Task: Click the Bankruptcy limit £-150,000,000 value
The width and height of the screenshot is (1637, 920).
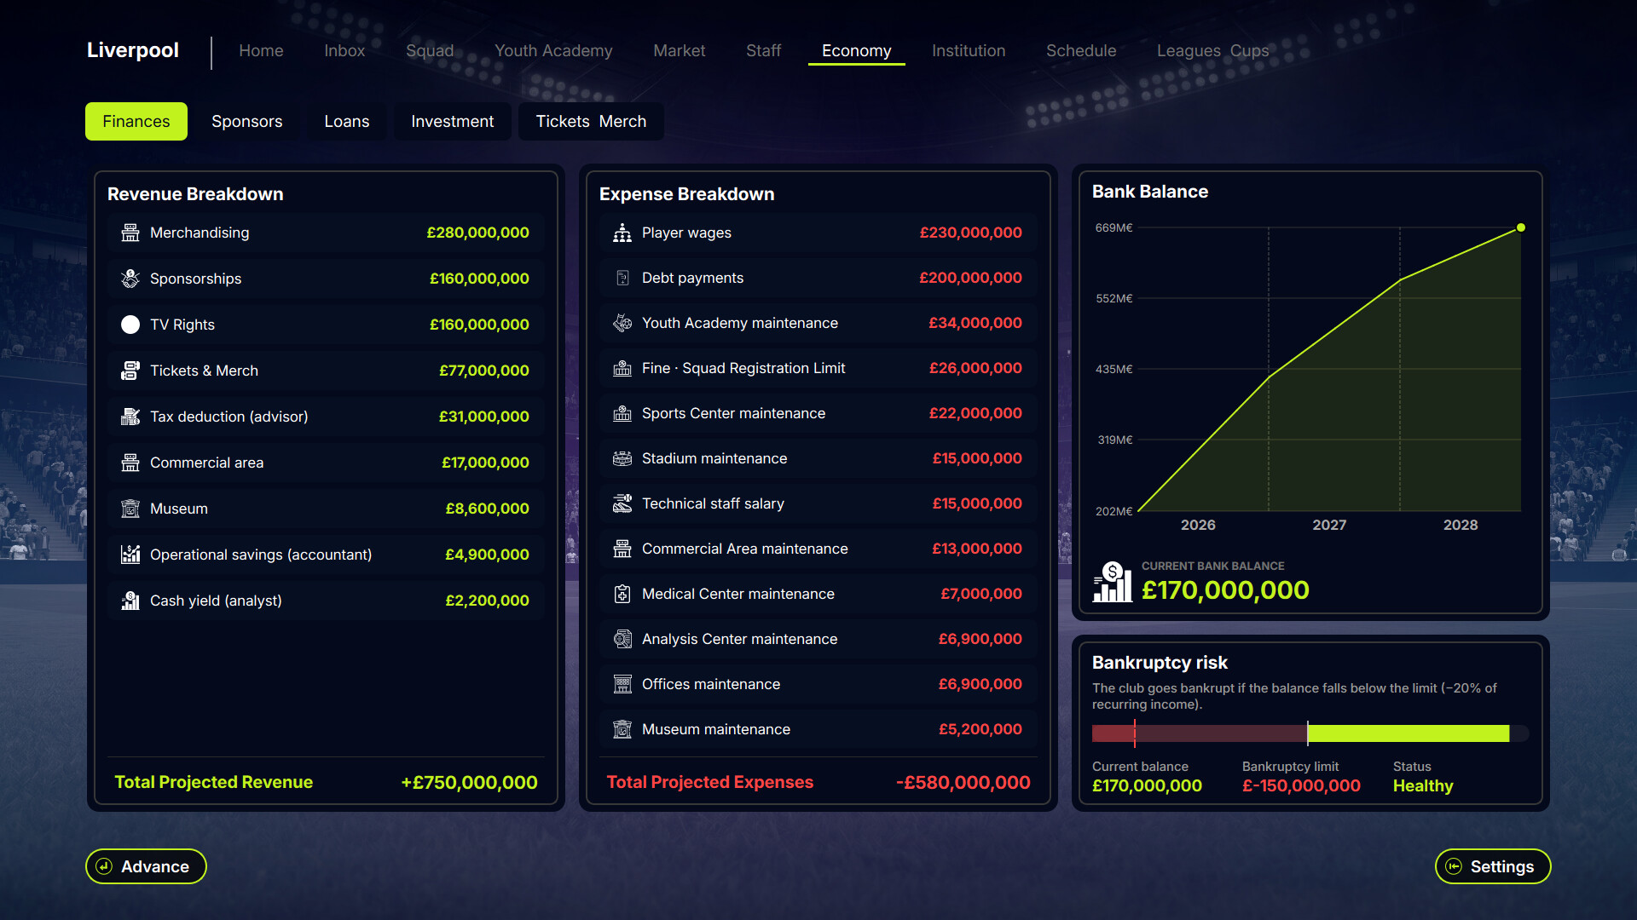Action: point(1301,785)
